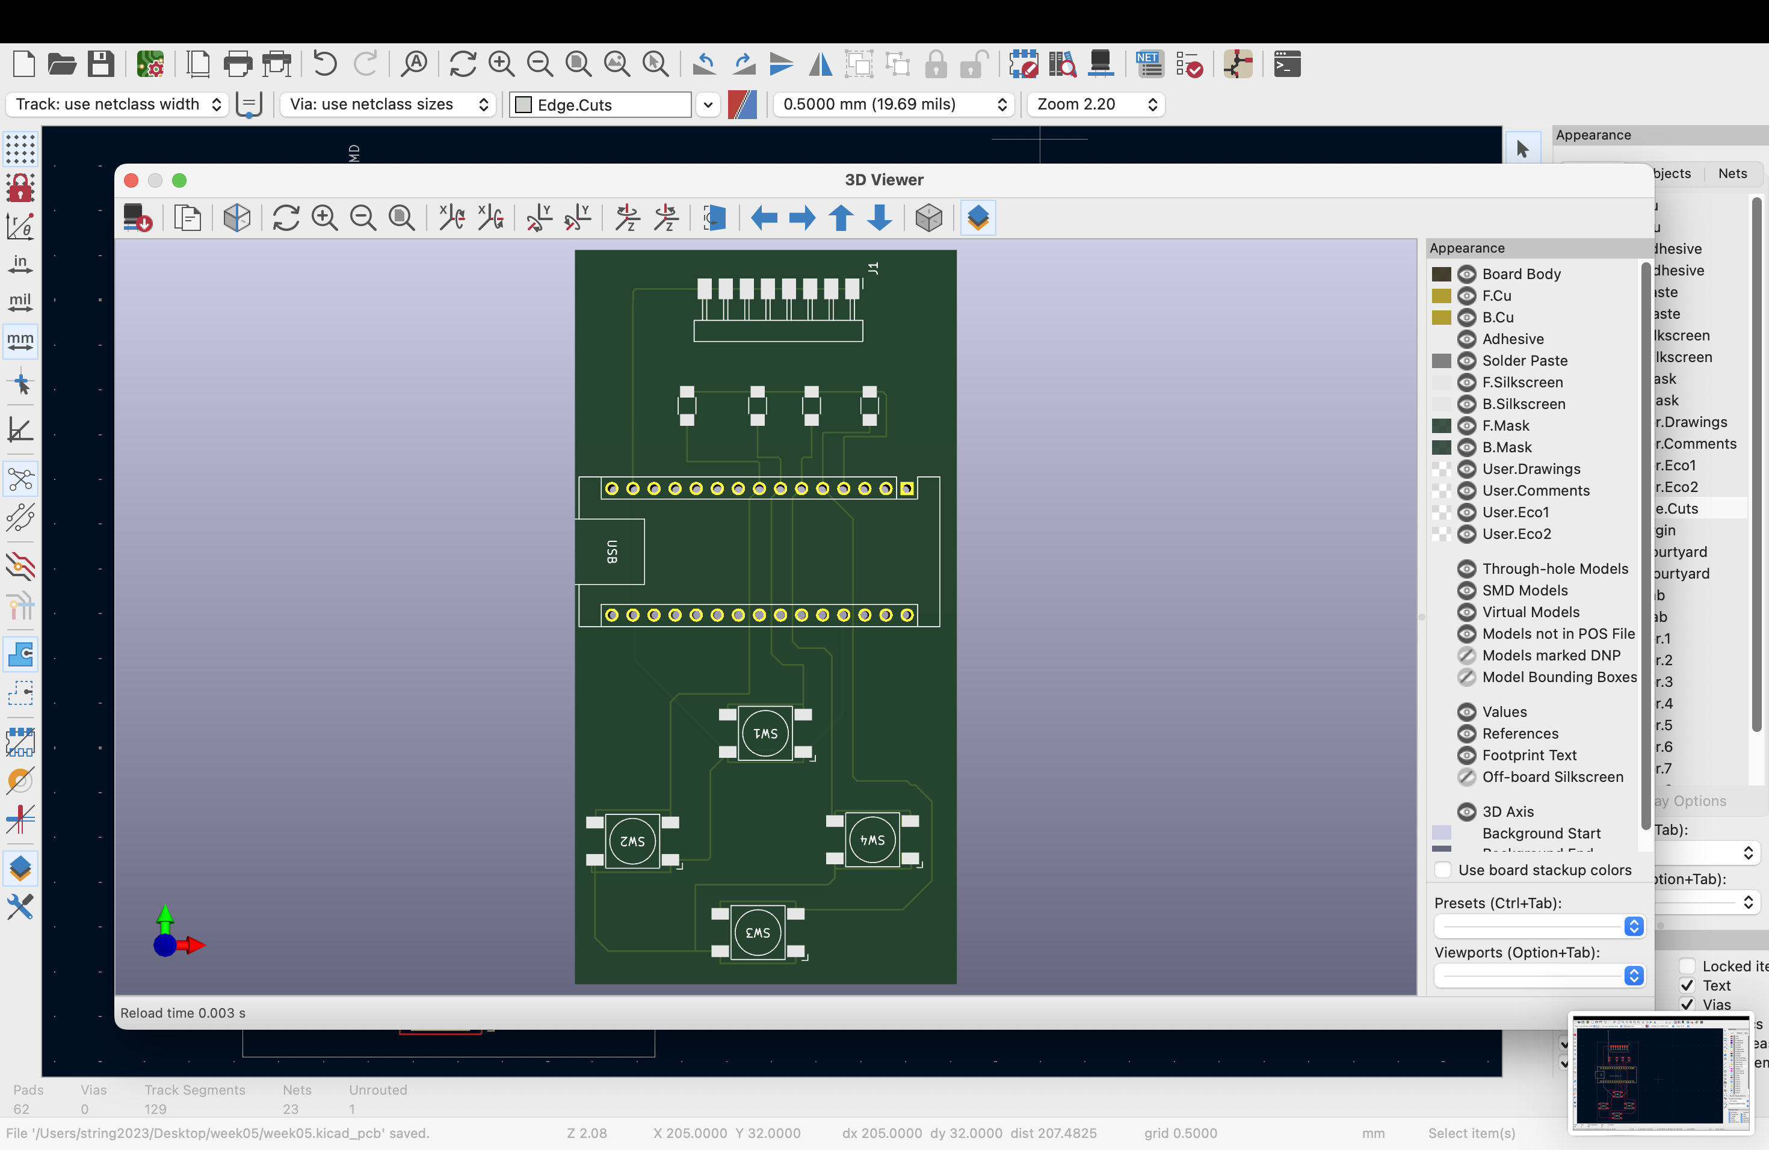Show Model Bounding Boxes
Viewport: 1769px width, 1150px height.
pos(1466,677)
